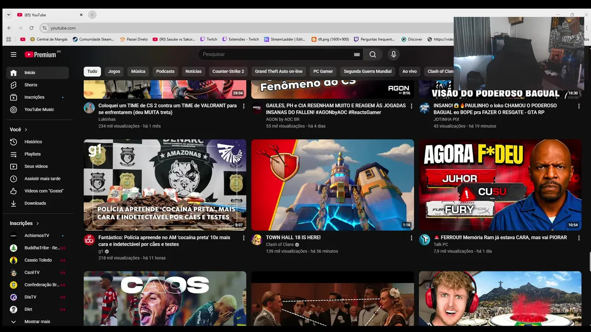Image resolution: width=591 pixels, height=332 pixels.
Task: Select Grand Theft Auto on-line chip
Action: (x=278, y=71)
